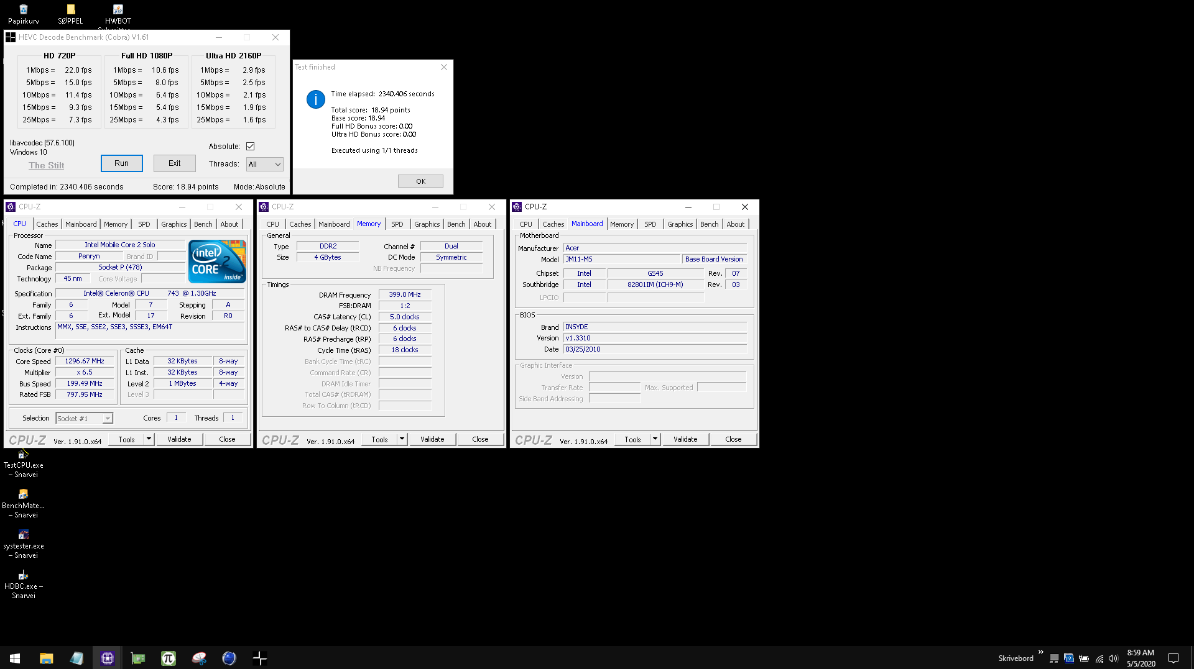The image size is (1194, 669).
Task: Expand the Skrivebord toolbar chevron
Action: pos(1040,652)
